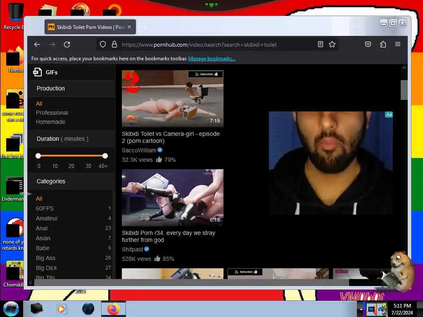Click the network tray icon
This screenshot has height=317, width=423.
(x=382, y=310)
